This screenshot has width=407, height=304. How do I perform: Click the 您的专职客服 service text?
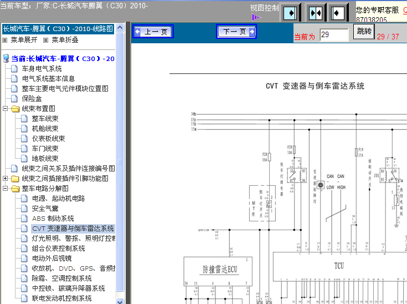377,10
